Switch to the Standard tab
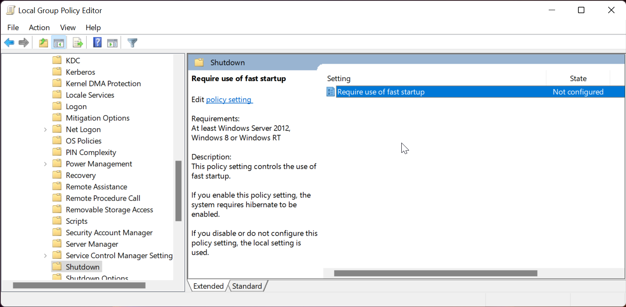 click(247, 286)
